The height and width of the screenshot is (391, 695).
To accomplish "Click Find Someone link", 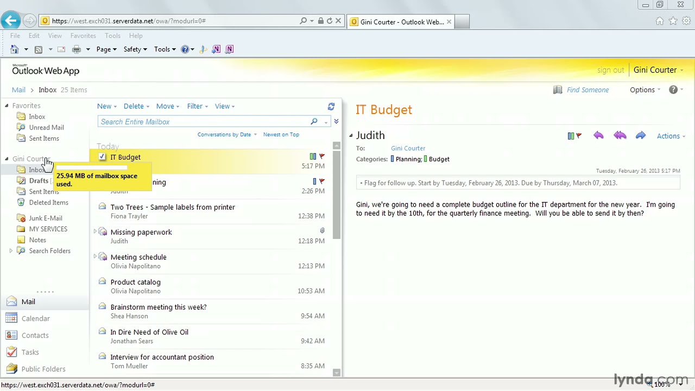I will [x=587, y=90].
